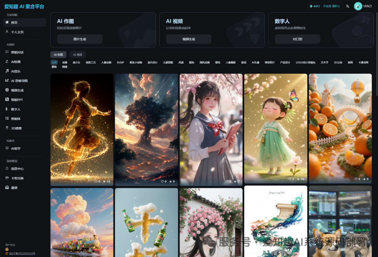Filter gallery by AI头像
The width and height of the screenshot is (378, 257).
(255, 63)
